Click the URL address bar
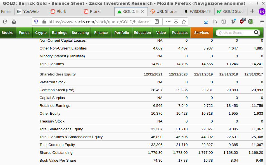 coord(100,22)
